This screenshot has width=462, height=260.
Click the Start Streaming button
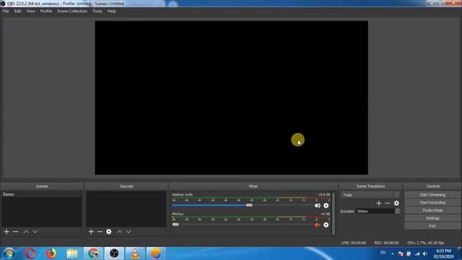click(432, 195)
